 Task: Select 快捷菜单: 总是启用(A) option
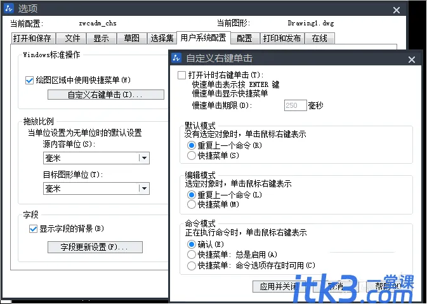(192, 254)
